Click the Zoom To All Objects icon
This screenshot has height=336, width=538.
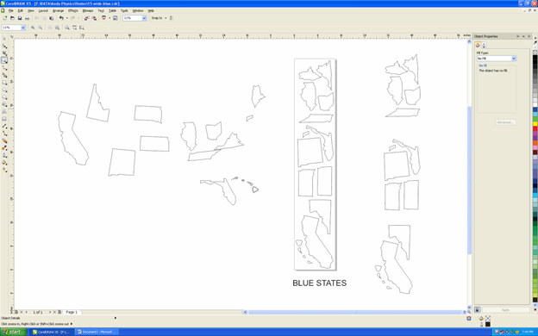click(57, 28)
